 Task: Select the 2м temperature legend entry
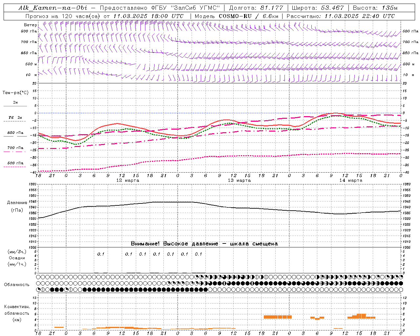point(15,103)
